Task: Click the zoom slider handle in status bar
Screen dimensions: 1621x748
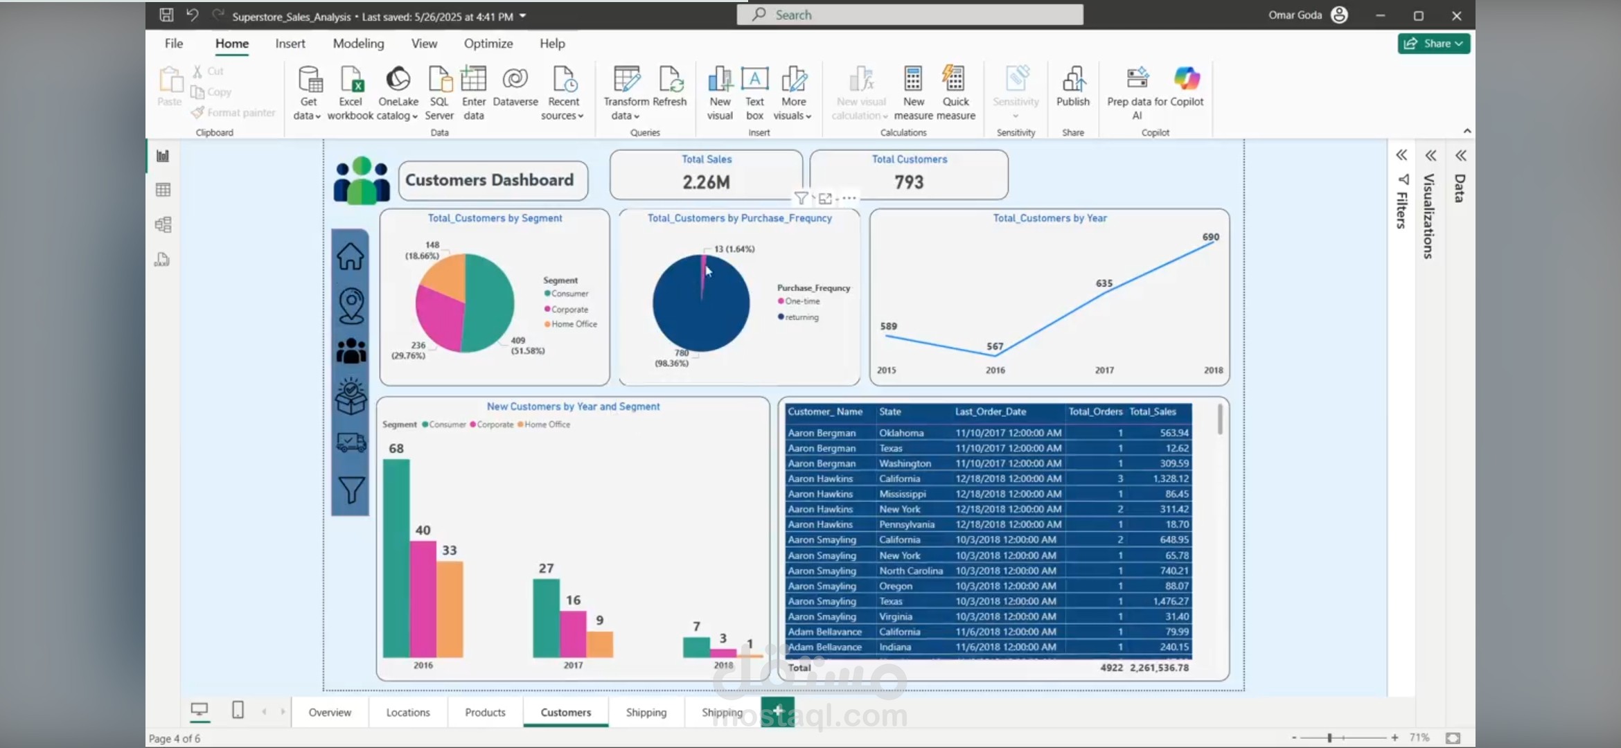Action: pos(1330,738)
